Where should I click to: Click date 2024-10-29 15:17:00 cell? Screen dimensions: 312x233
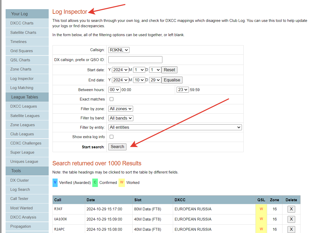click(104, 209)
